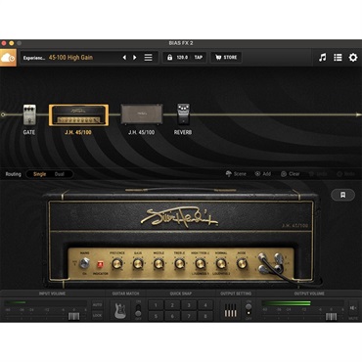Open the Guitar Match guitar icon
362x362 pixels.
[120, 310]
